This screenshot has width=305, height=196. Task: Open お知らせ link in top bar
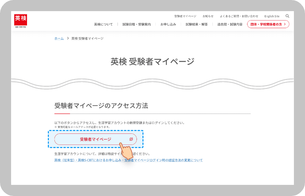point(208,16)
